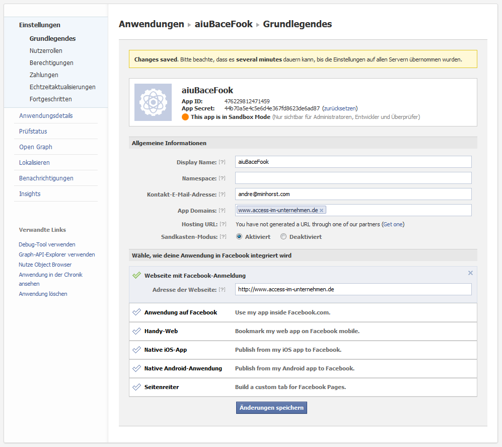
Task: Expand the Native iOS-App integration row
Action: pyautogui.click(x=303, y=350)
